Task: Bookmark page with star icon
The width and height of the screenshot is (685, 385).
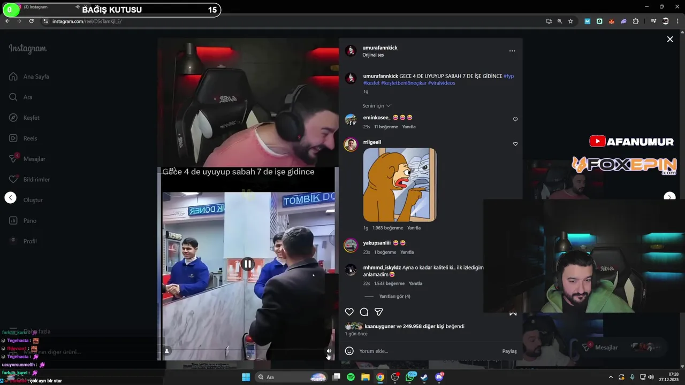Action: click(x=570, y=21)
